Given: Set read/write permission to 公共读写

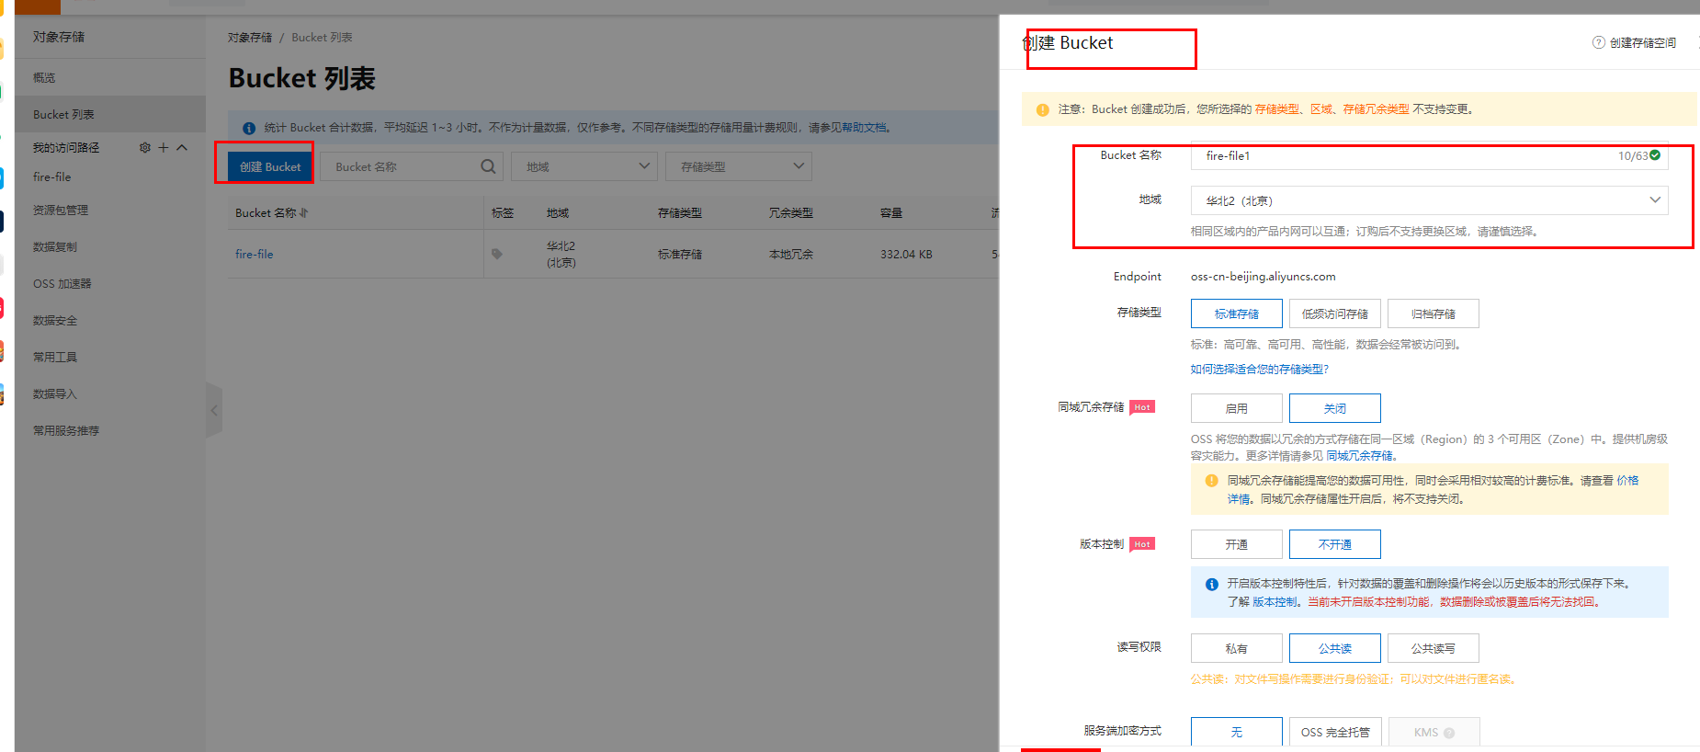Looking at the screenshot, I should pyautogui.click(x=1434, y=648).
